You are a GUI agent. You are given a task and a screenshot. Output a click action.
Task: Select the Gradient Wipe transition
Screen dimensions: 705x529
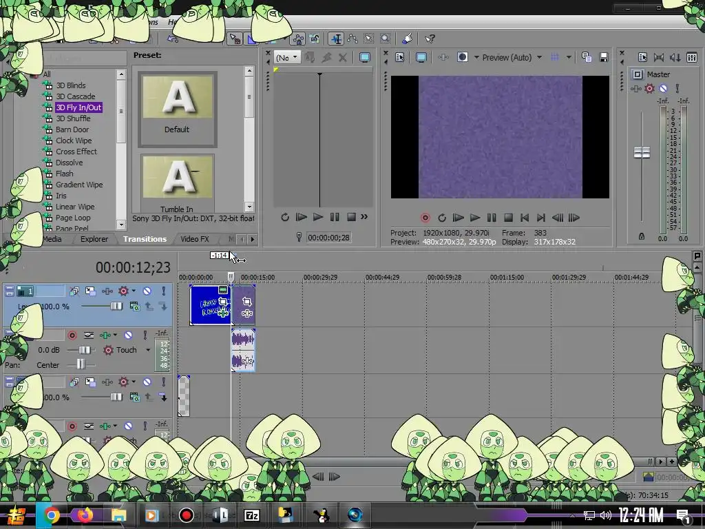79,185
